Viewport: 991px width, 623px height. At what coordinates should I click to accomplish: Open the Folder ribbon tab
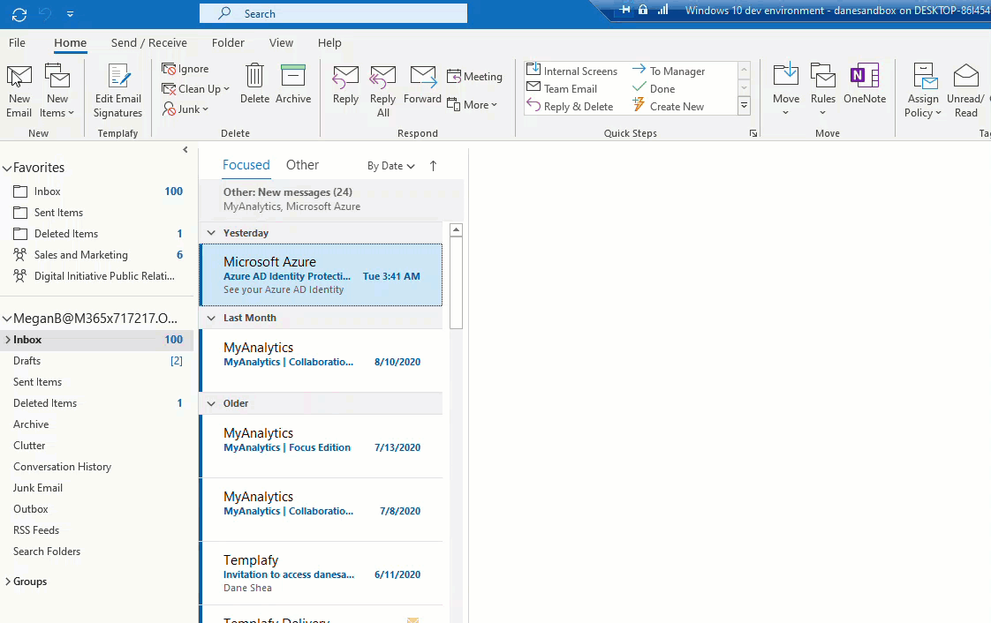(x=228, y=43)
